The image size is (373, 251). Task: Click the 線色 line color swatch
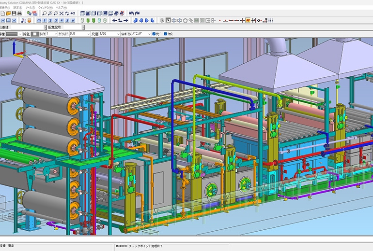(x=35, y=34)
